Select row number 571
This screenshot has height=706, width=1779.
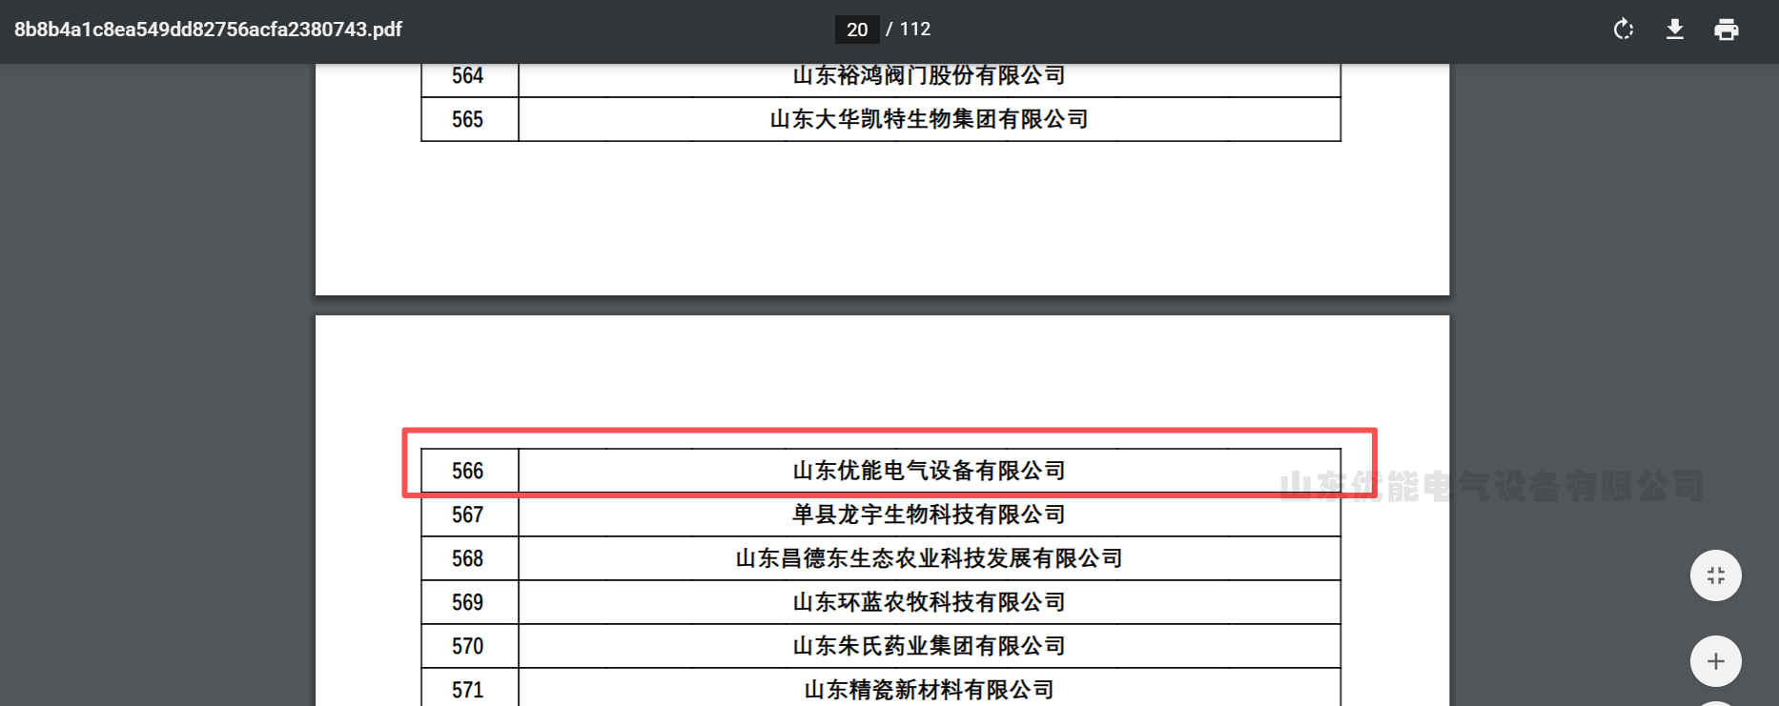pos(468,690)
